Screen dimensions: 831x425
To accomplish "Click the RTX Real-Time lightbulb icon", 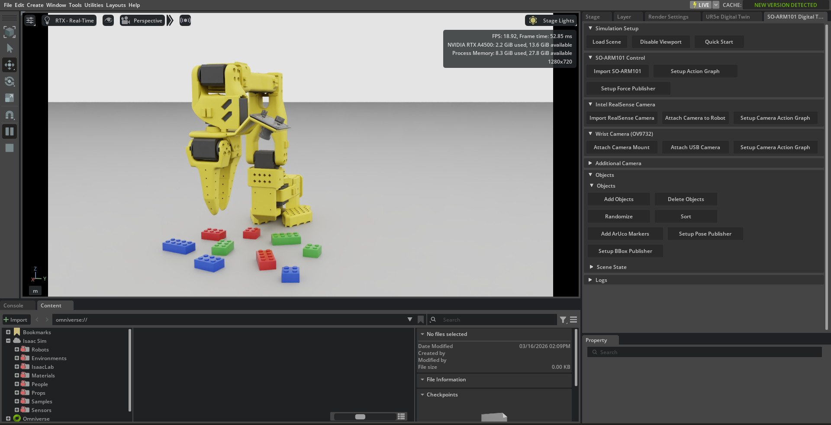I will (47, 20).
